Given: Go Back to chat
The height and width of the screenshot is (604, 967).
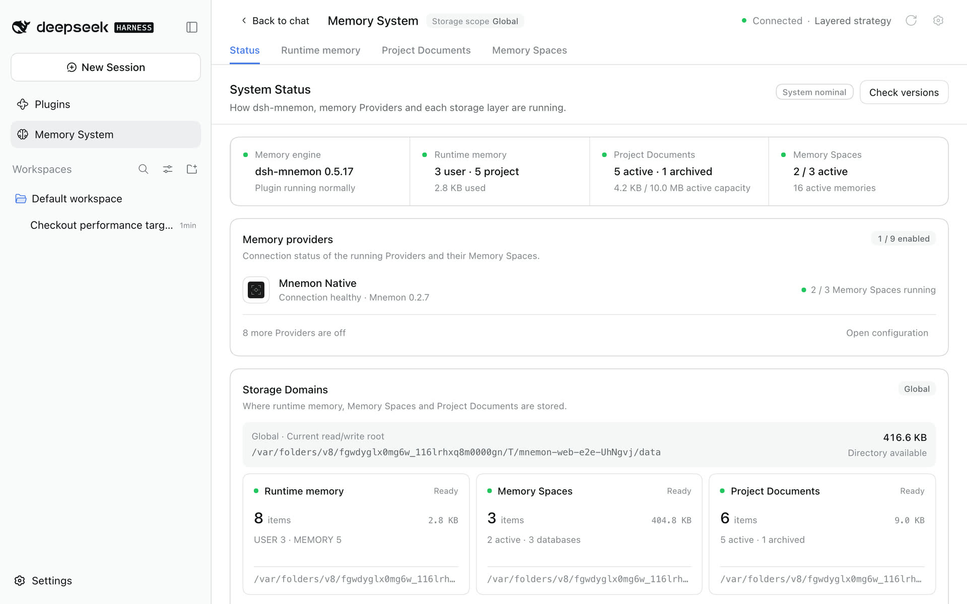Looking at the screenshot, I should coord(275,21).
